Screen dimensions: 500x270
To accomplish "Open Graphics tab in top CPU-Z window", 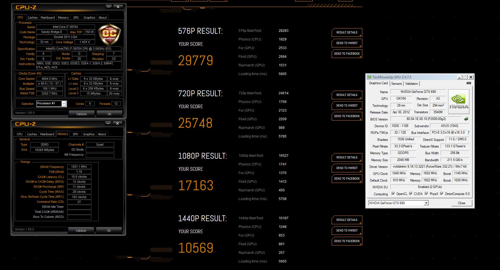I will click(x=89, y=18).
